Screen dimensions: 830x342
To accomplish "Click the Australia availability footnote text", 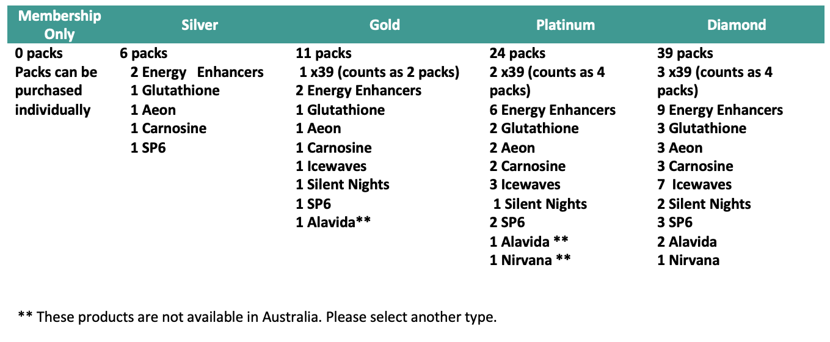I will pos(257,316).
